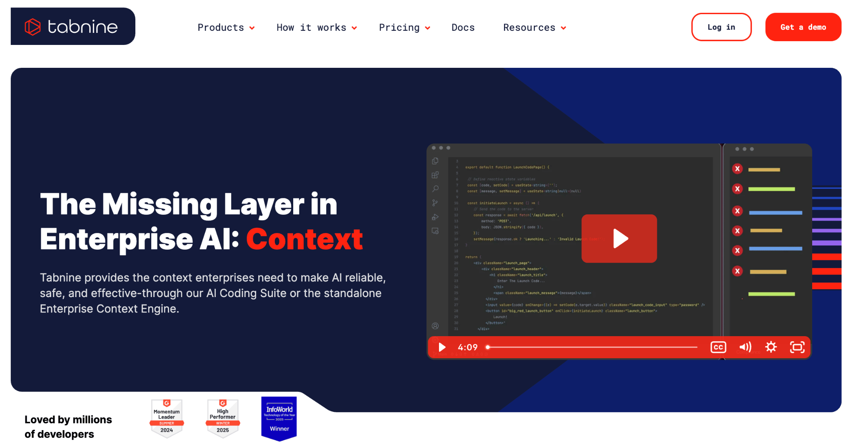Click the small play icon in the video control bar
Screen dimensions: 853x446
442,347
